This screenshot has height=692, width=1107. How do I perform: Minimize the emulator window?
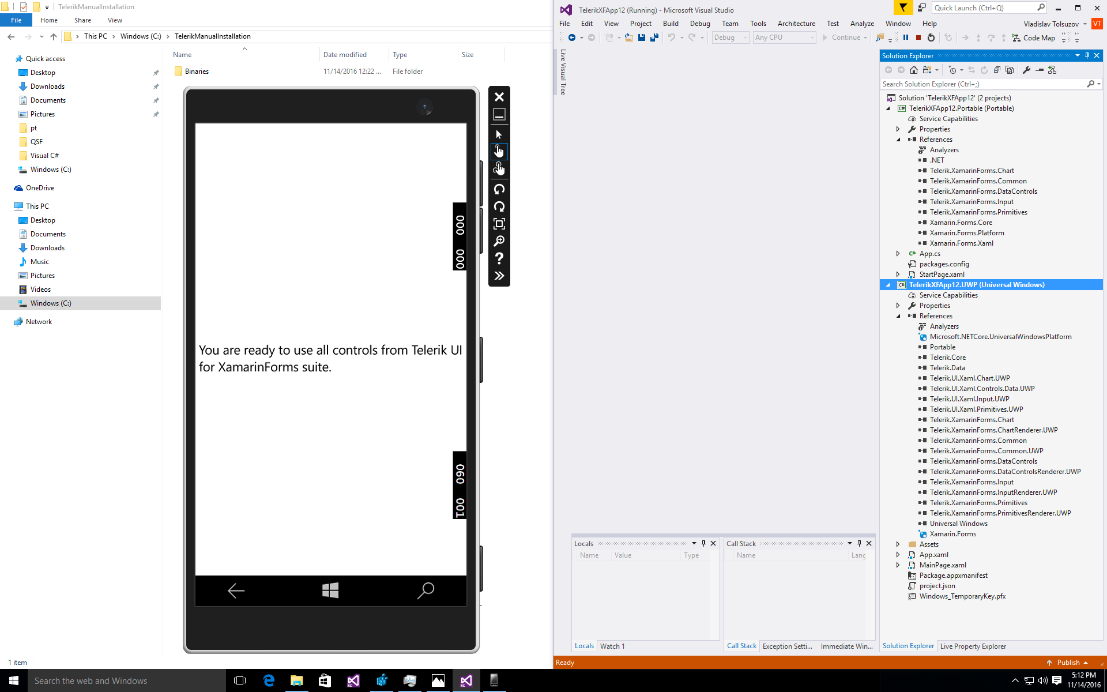[499, 114]
